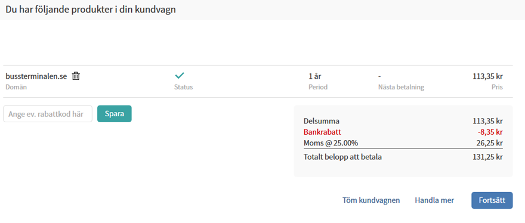This screenshot has width=525, height=223.
Task: Click the 1 år period value
Action: tap(315, 76)
